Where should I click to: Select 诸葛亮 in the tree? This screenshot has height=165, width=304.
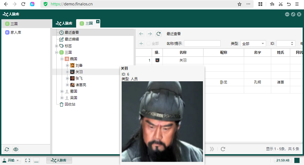pyautogui.click(x=81, y=85)
